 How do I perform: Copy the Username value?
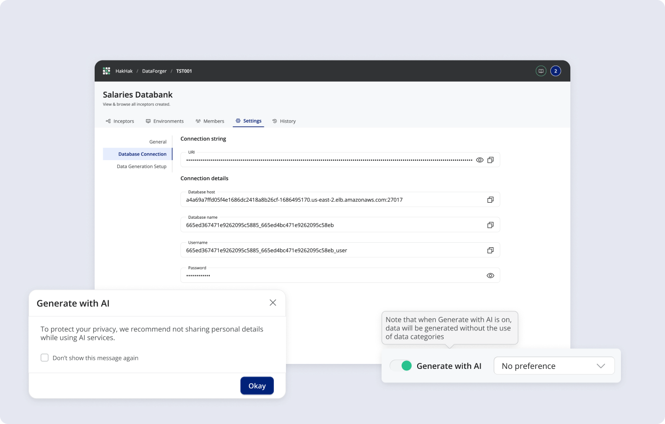[490, 250]
